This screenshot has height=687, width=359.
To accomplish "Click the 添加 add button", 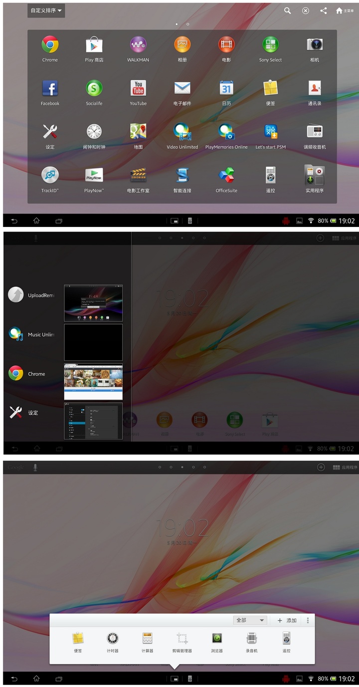I will (287, 621).
